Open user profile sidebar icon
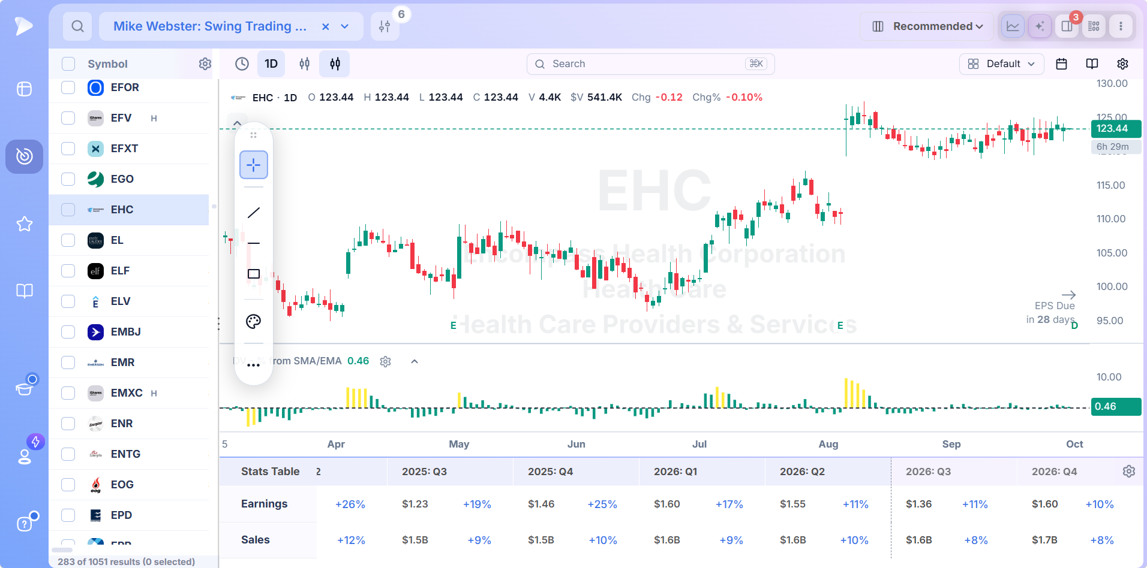Viewport: 1147px width, 568px height. coord(25,455)
